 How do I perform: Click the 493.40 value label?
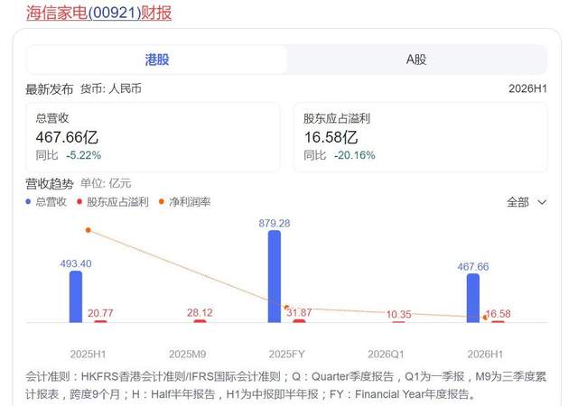[x=76, y=263]
